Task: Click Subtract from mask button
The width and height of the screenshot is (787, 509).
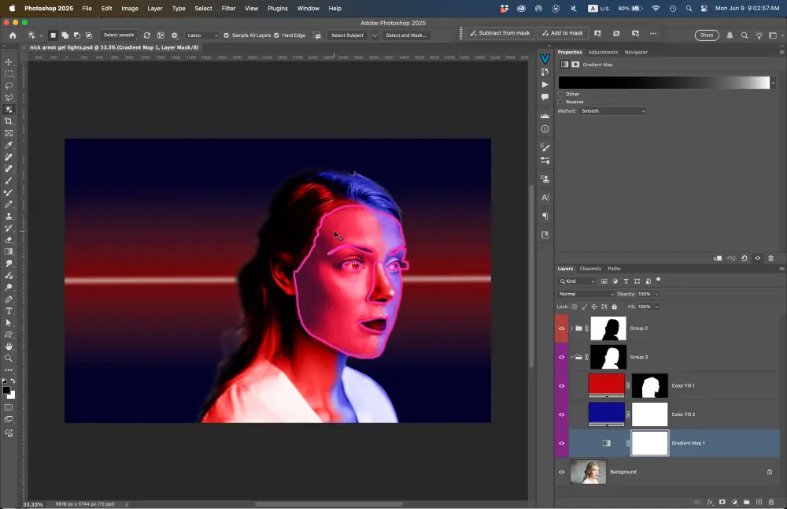Action: pos(500,33)
